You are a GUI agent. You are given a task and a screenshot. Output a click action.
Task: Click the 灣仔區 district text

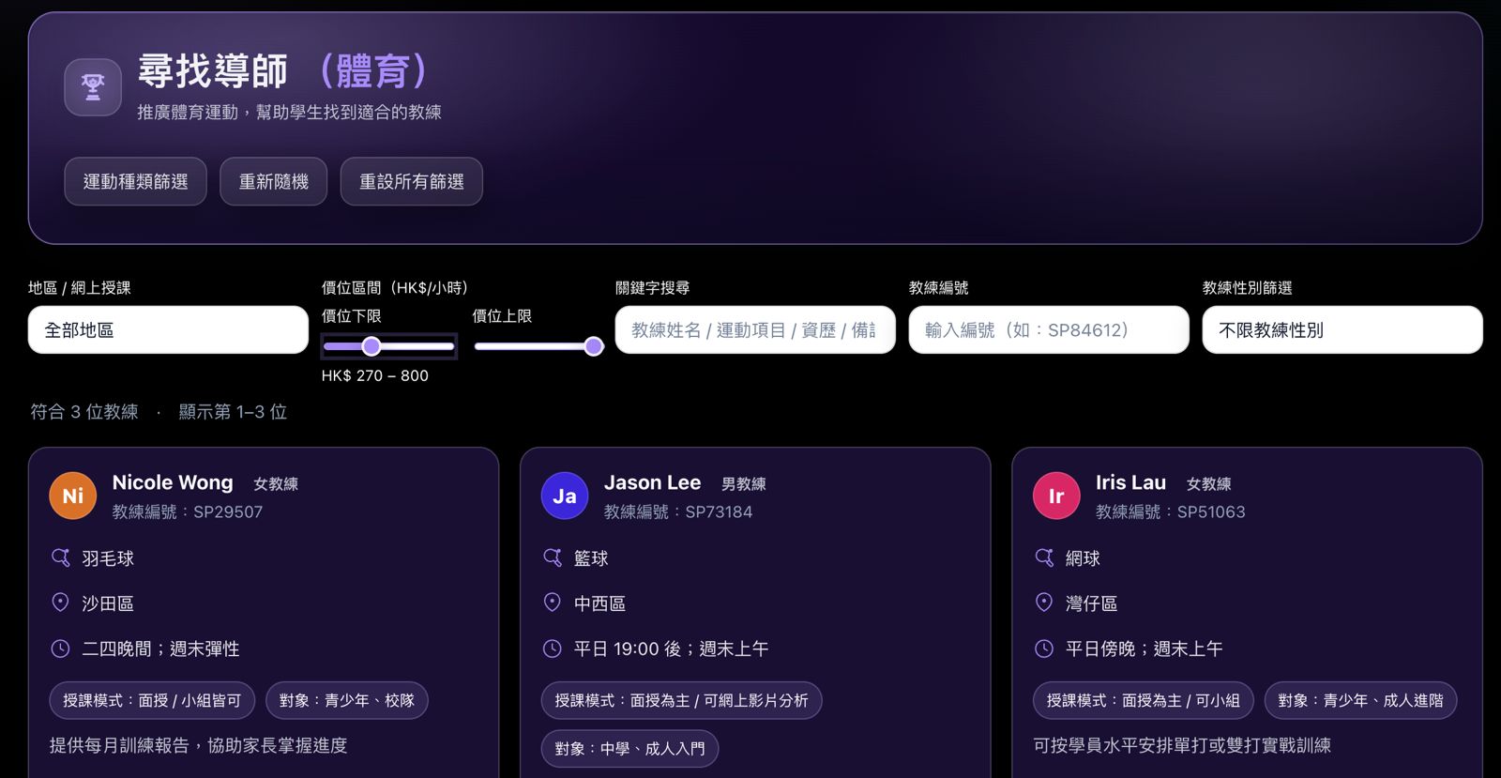[x=1091, y=603]
